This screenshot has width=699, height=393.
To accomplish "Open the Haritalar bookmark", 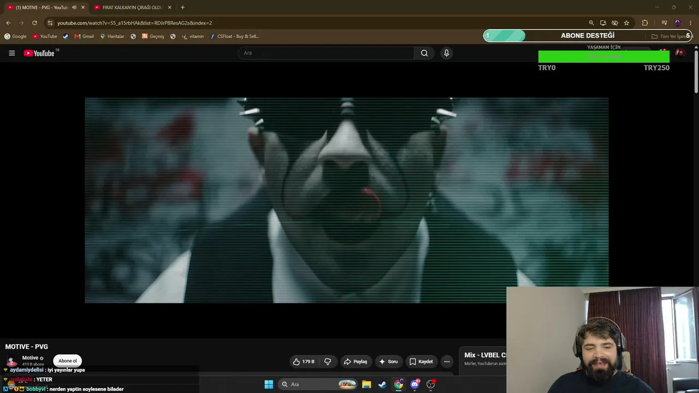I will tap(112, 37).
